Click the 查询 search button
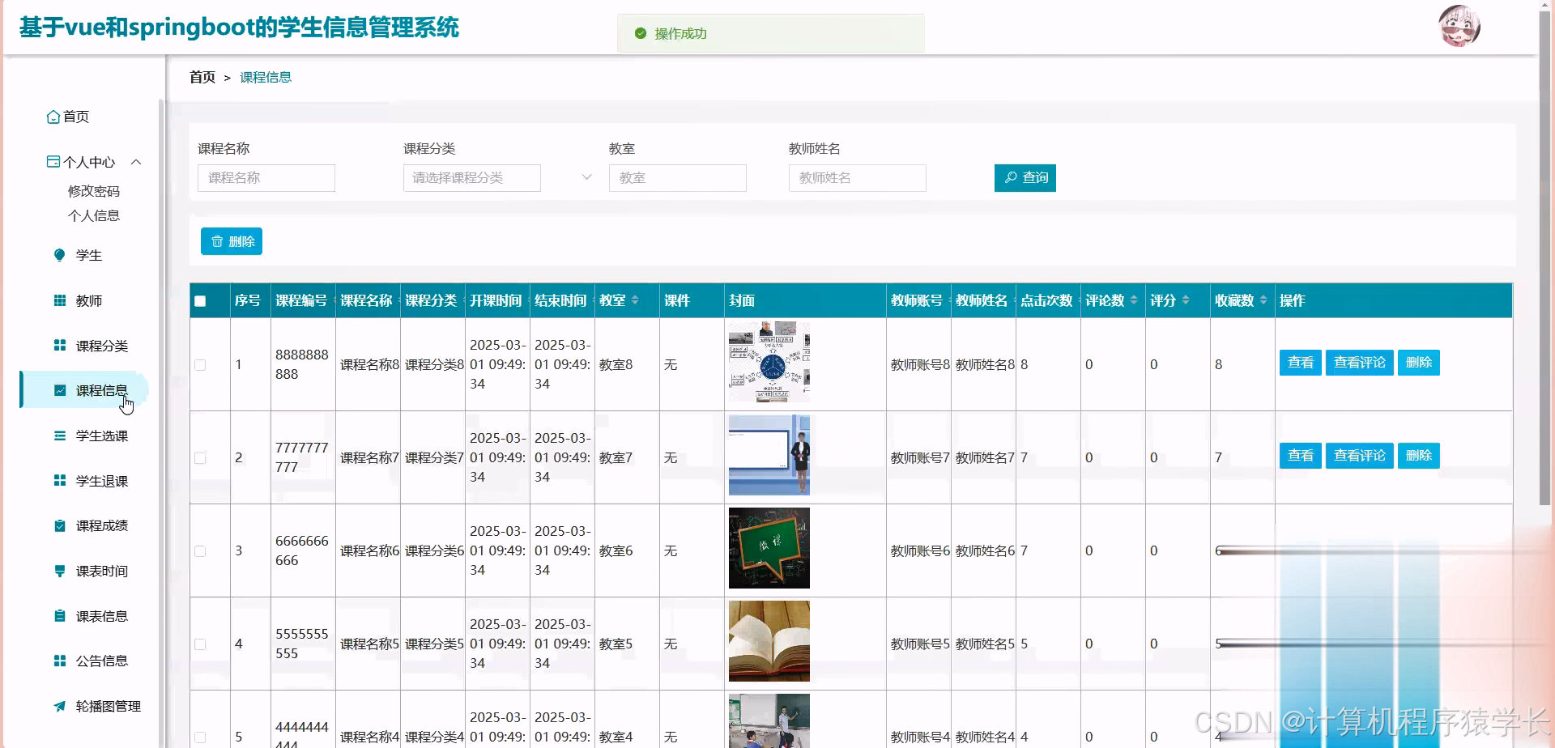 1025,177
